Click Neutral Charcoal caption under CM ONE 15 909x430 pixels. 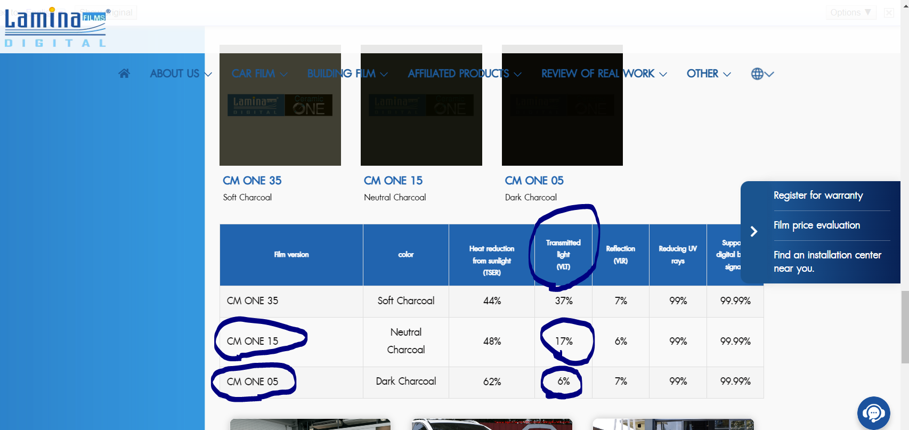pyautogui.click(x=395, y=198)
